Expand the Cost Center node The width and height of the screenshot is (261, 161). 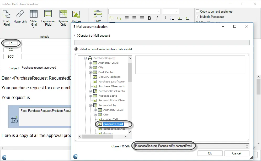click(90, 72)
